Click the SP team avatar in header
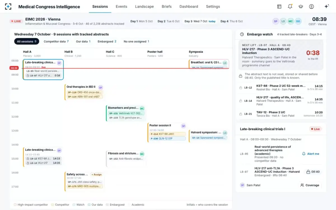The image size is (336, 210). click(x=276, y=21)
